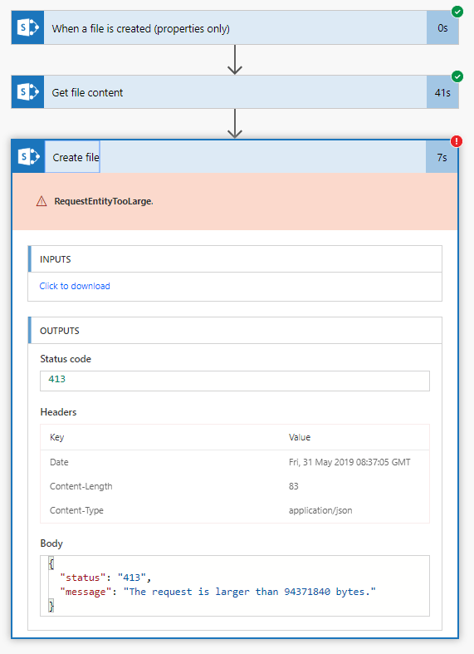
Task: Click the 7s duration label
Action: pyautogui.click(x=442, y=157)
